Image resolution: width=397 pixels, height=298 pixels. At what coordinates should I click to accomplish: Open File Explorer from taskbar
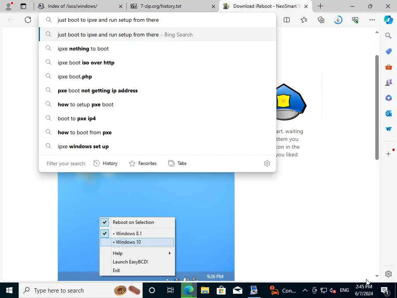click(x=205, y=290)
